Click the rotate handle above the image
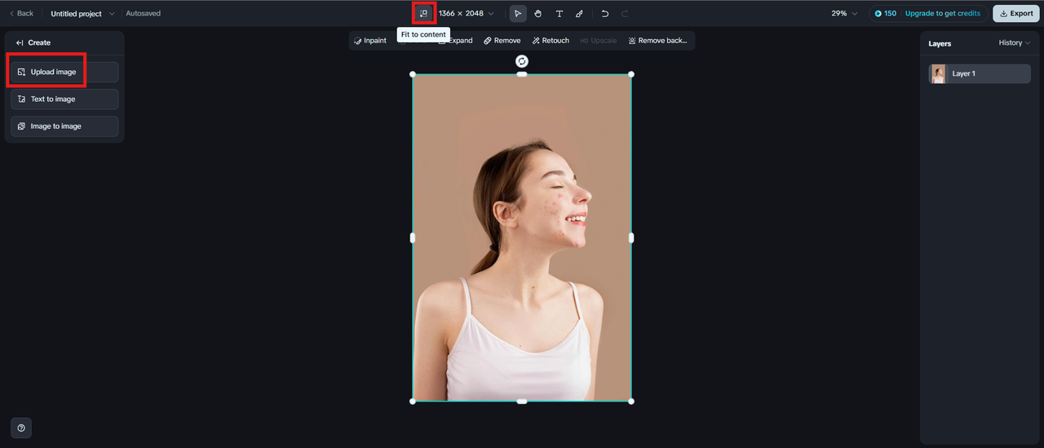 click(x=522, y=61)
